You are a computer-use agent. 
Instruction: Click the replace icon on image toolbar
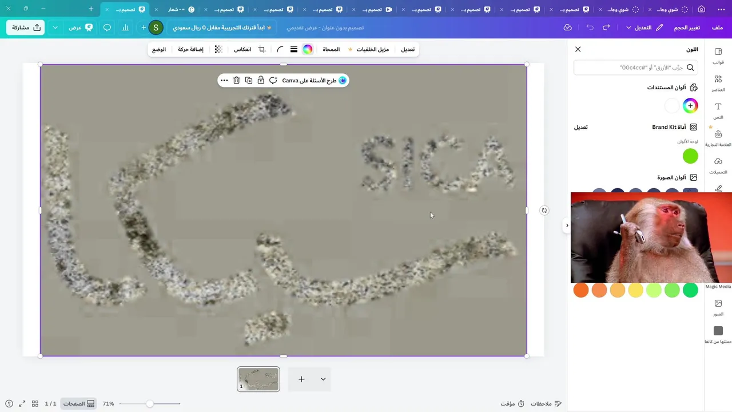click(273, 81)
